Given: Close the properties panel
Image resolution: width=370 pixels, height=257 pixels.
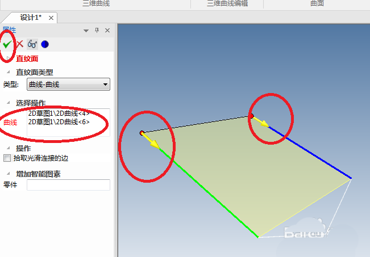Looking at the screenshot, I should [x=107, y=30].
